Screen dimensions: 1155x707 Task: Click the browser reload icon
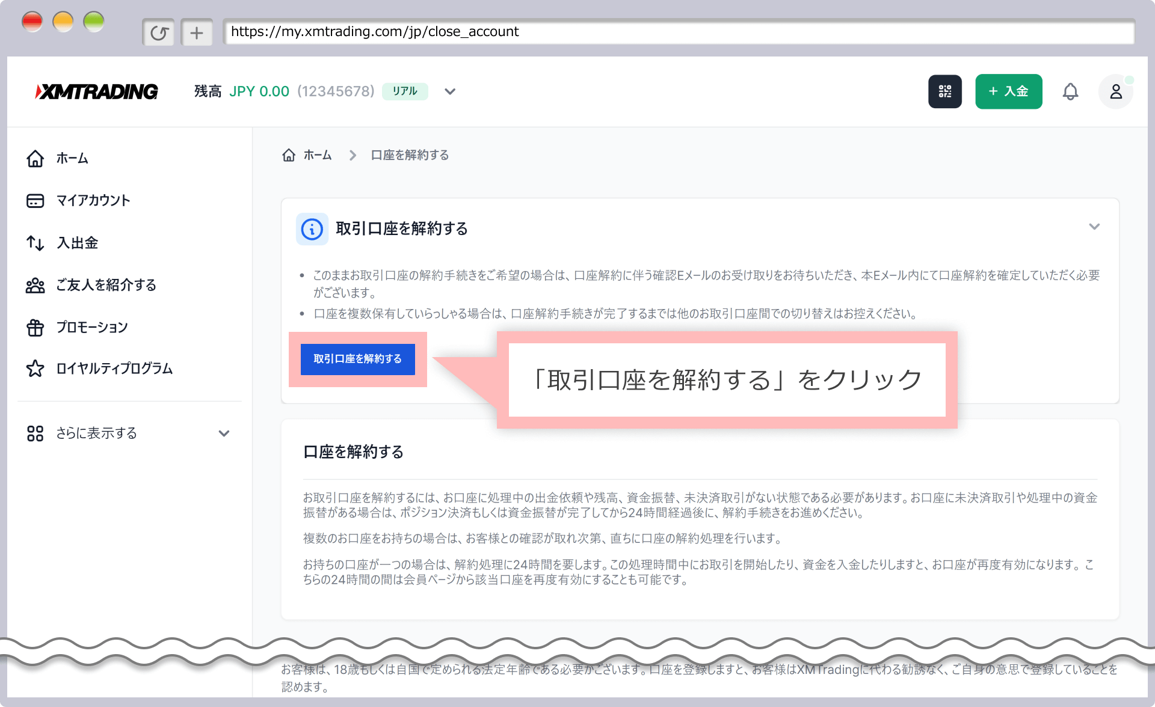pos(159,32)
